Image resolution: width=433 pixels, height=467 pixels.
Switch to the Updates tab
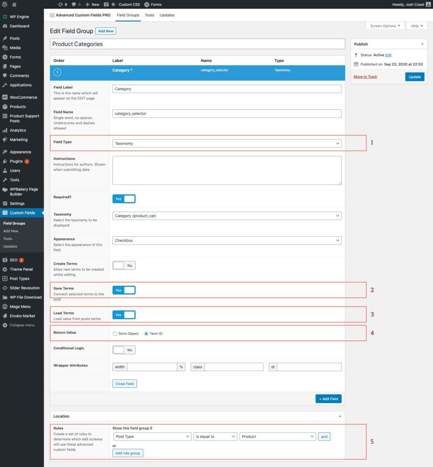(x=167, y=15)
